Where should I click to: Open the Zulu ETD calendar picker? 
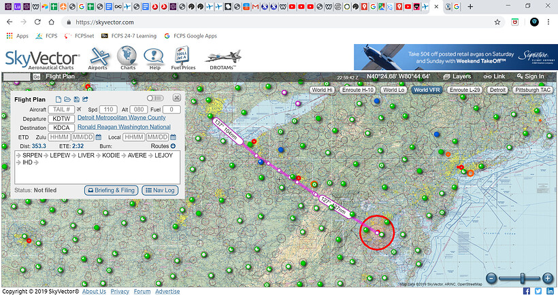click(x=99, y=137)
